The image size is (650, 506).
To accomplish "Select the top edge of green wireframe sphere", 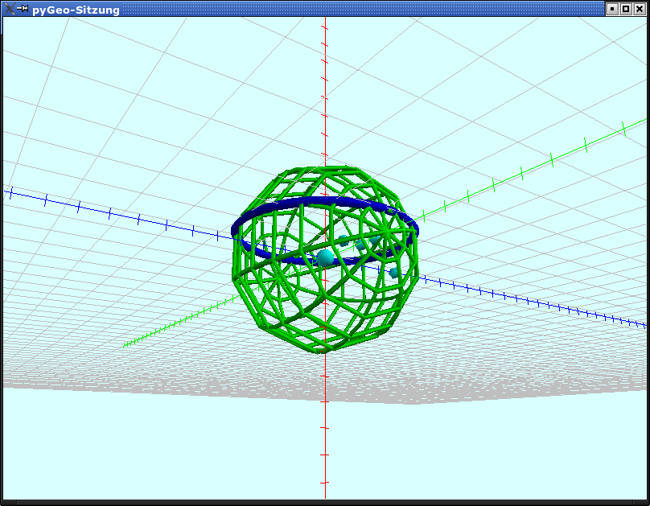I will point(326,169).
